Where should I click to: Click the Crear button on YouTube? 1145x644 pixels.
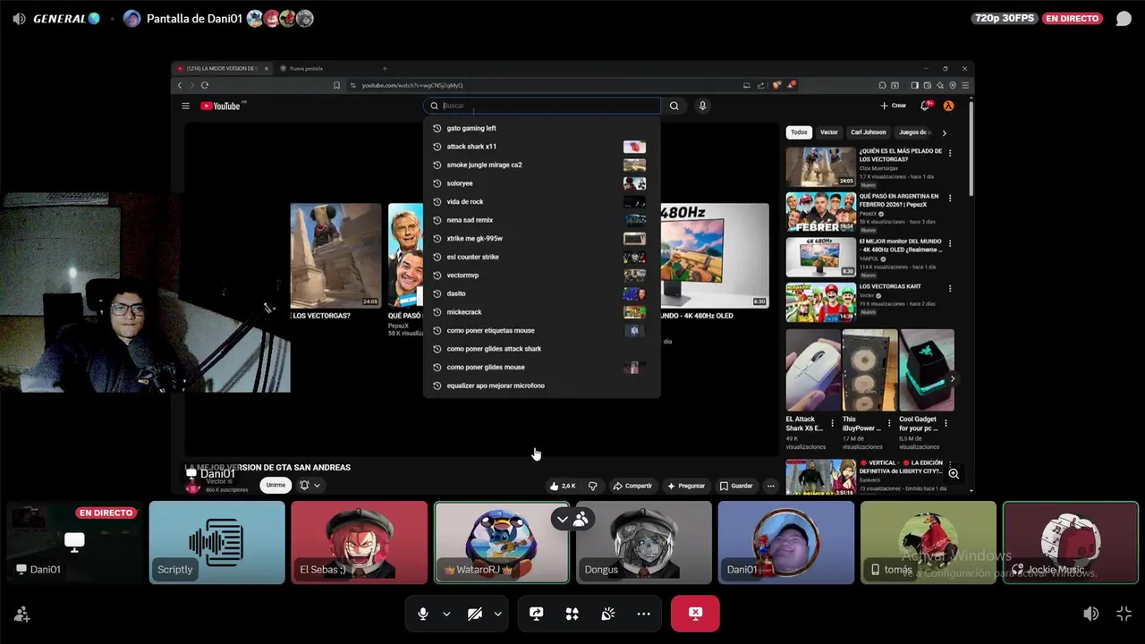[894, 106]
